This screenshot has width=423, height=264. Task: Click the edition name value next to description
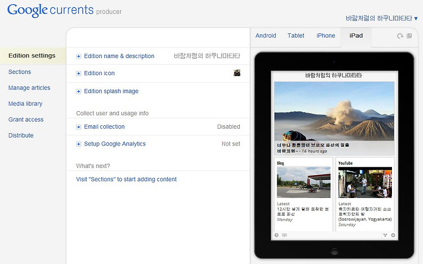coord(207,56)
